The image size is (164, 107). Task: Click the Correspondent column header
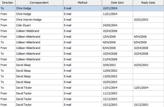tap(39, 3)
